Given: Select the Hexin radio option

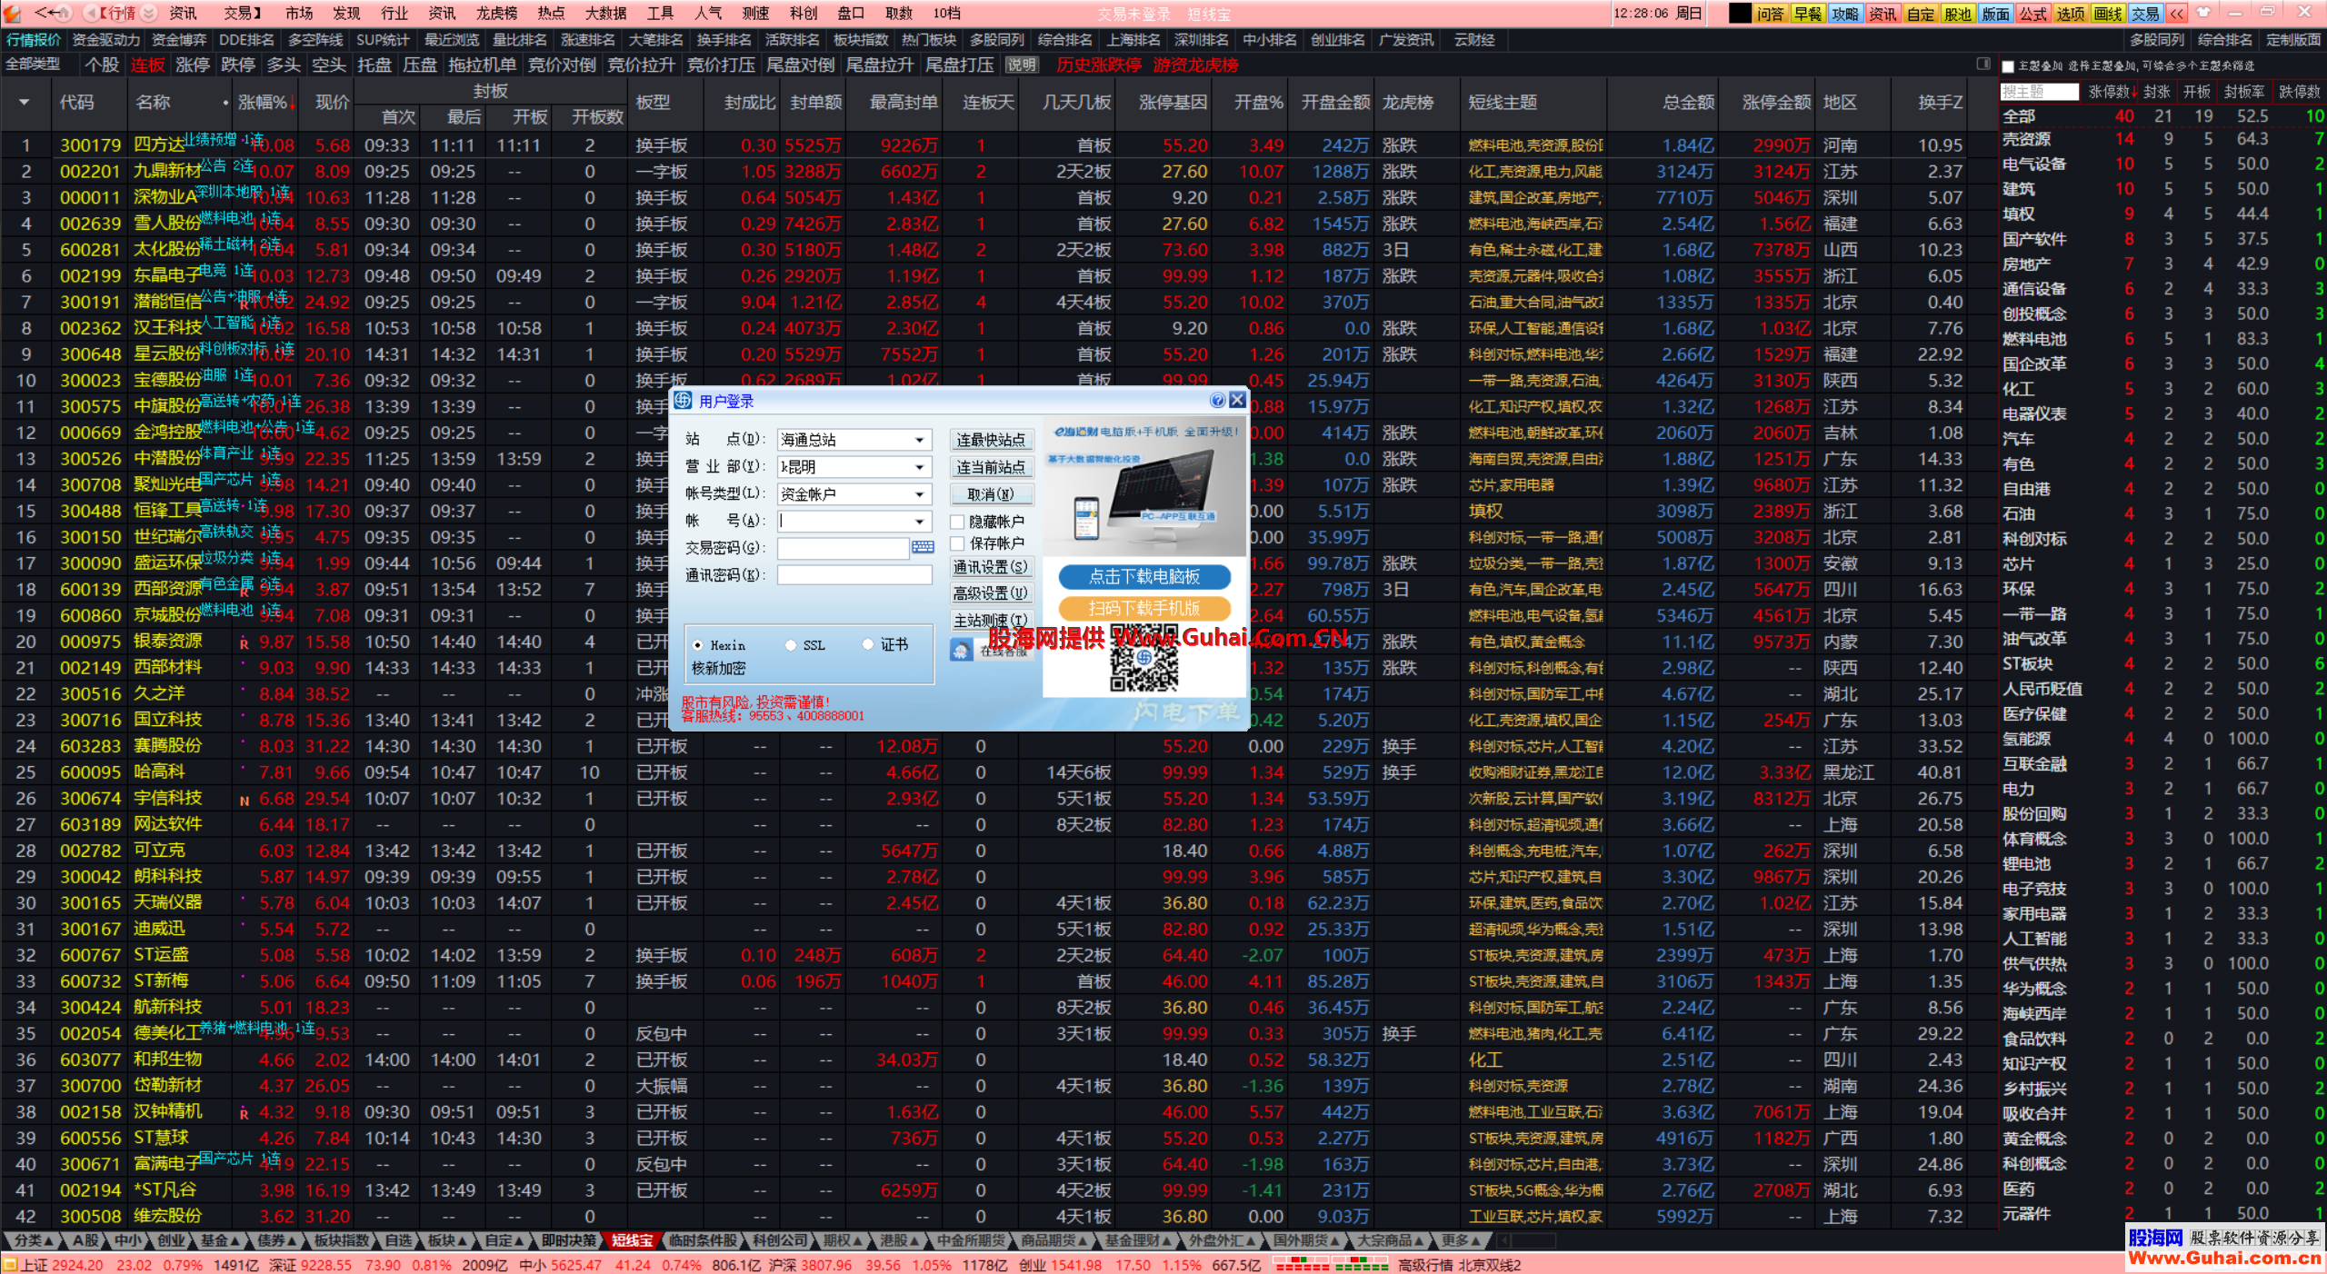Looking at the screenshot, I should pos(698,645).
